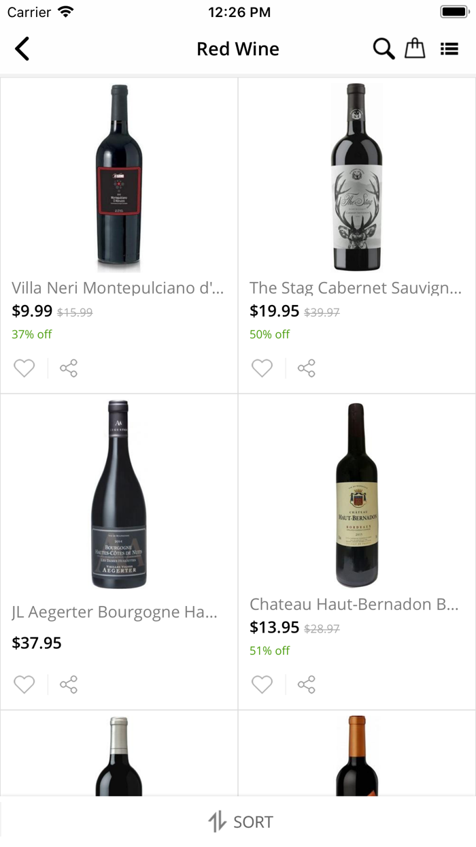The width and height of the screenshot is (476, 847).
Task: Heart the Chateau Haut-Bernadon wine
Action: (x=262, y=684)
